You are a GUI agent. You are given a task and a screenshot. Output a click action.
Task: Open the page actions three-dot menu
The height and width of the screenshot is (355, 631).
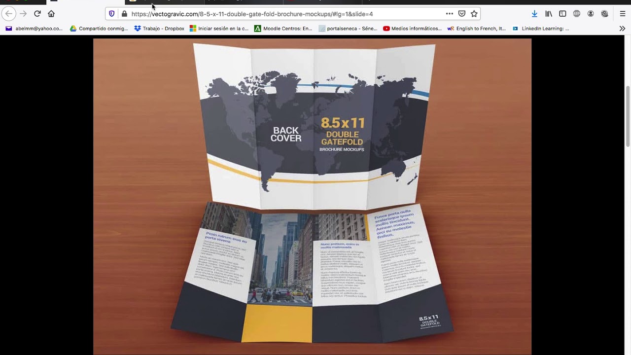point(450,14)
